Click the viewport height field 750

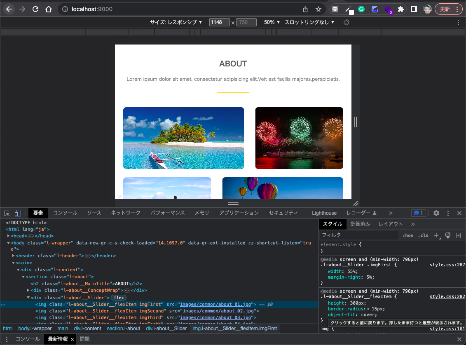pyautogui.click(x=246, y=22)
